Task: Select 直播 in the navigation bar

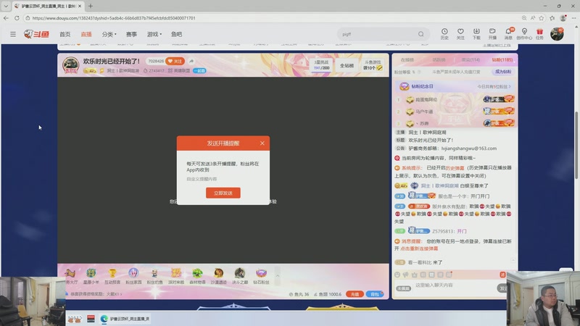Action: pos(86,34)
